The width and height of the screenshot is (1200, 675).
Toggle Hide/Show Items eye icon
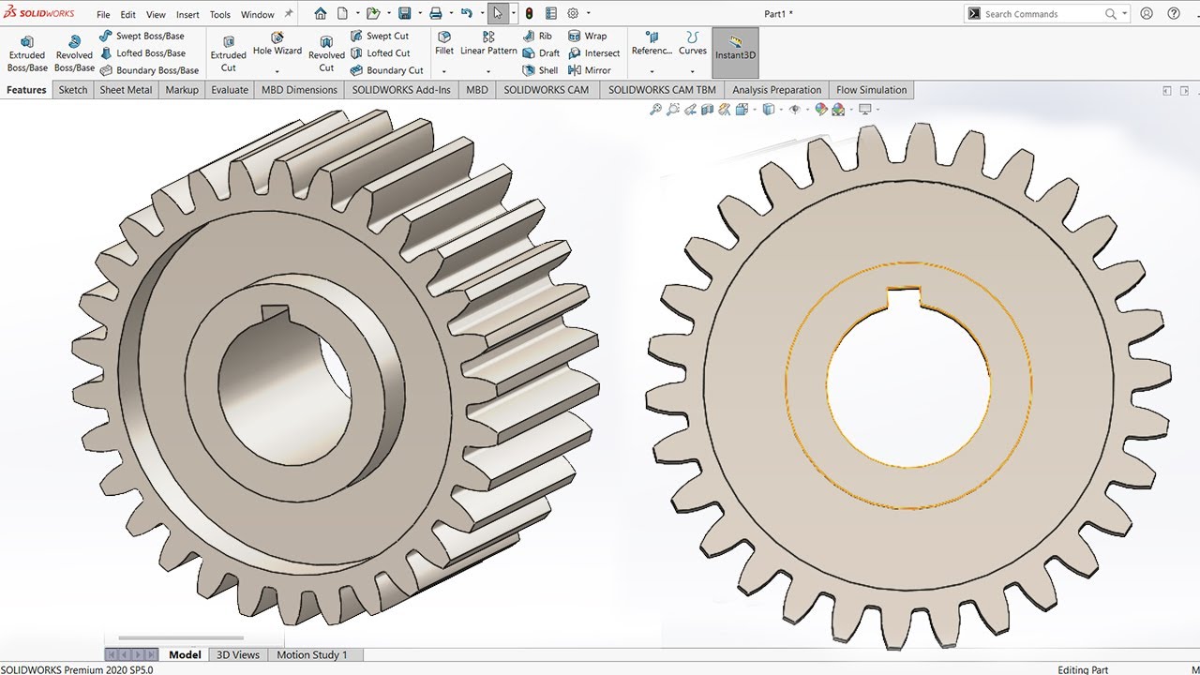795,110
